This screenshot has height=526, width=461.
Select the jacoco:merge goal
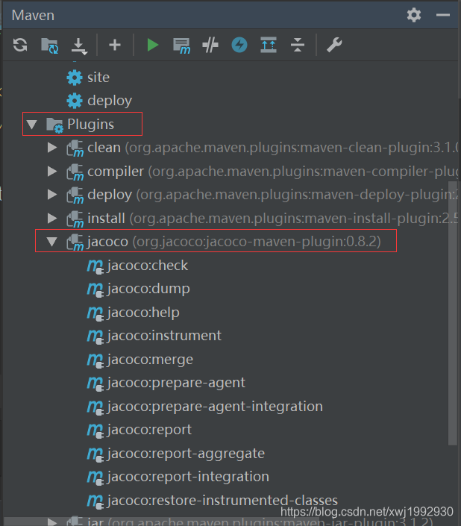(150, 360)
